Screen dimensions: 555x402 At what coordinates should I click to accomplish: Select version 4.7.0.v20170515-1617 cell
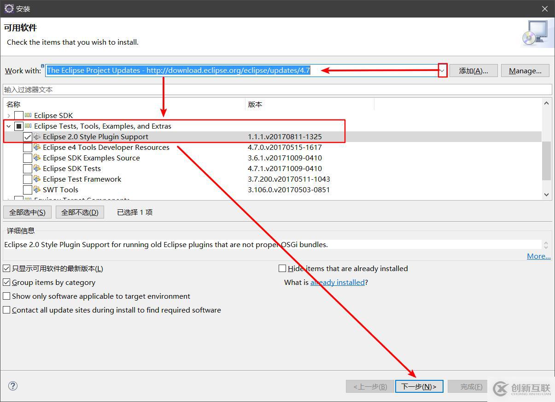pos(285,147)
